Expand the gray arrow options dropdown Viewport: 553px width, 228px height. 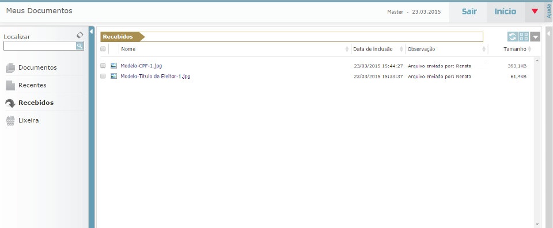pos(535,37)
